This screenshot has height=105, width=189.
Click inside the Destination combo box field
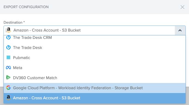point(89,30)
